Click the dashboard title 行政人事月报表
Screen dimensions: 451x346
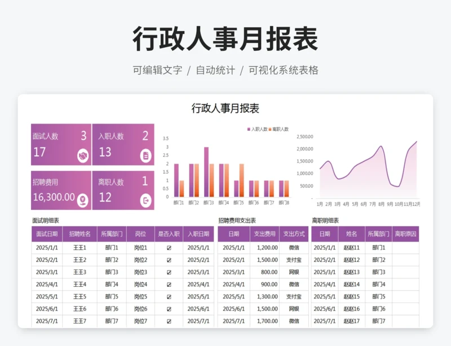click(x=225, y=108)
